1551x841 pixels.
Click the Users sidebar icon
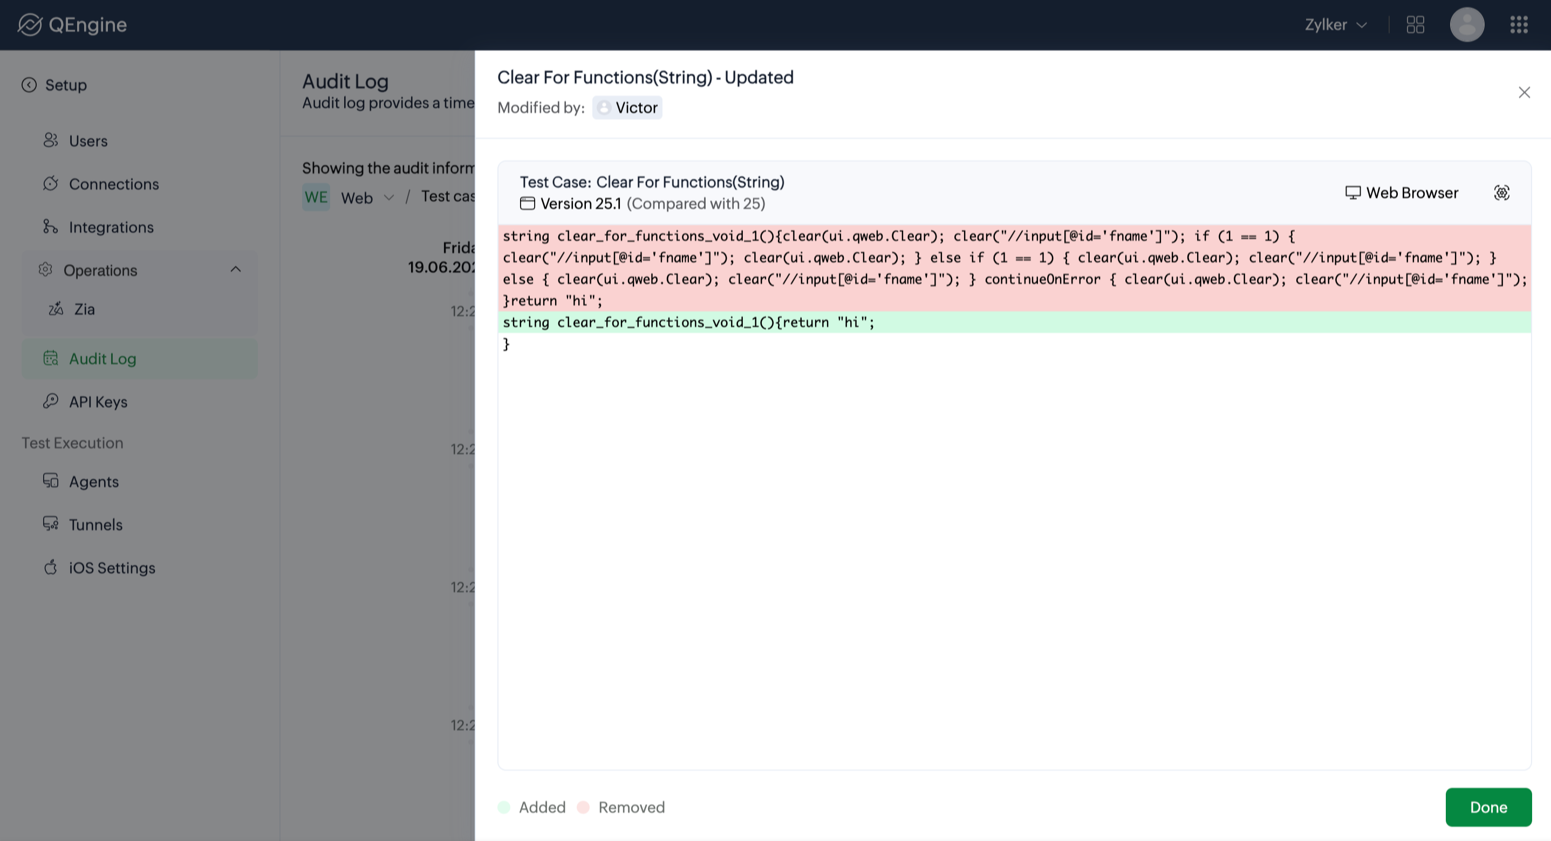click(x=51, y=140)
